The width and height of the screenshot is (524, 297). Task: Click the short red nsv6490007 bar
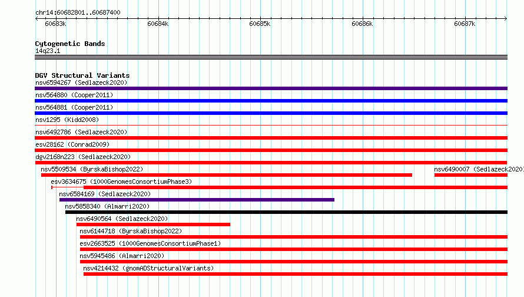point(471,175)
